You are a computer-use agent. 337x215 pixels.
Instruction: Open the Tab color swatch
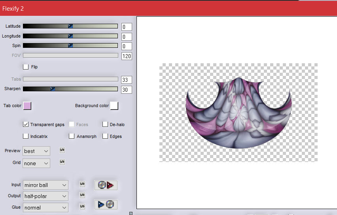point(27,106)
